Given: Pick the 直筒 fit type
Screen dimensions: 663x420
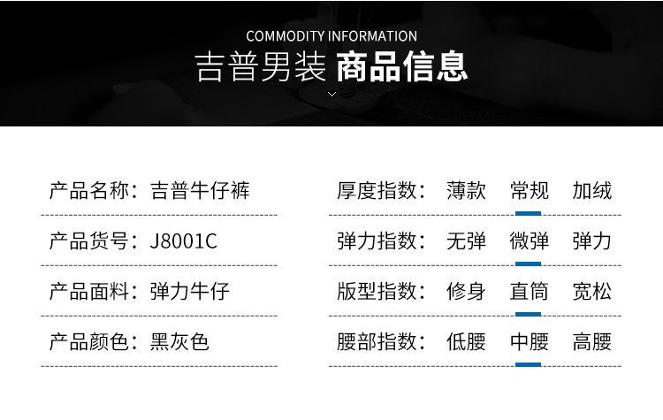Looking at the screenshot, I should pyautogui.click(x=529, y=292).
